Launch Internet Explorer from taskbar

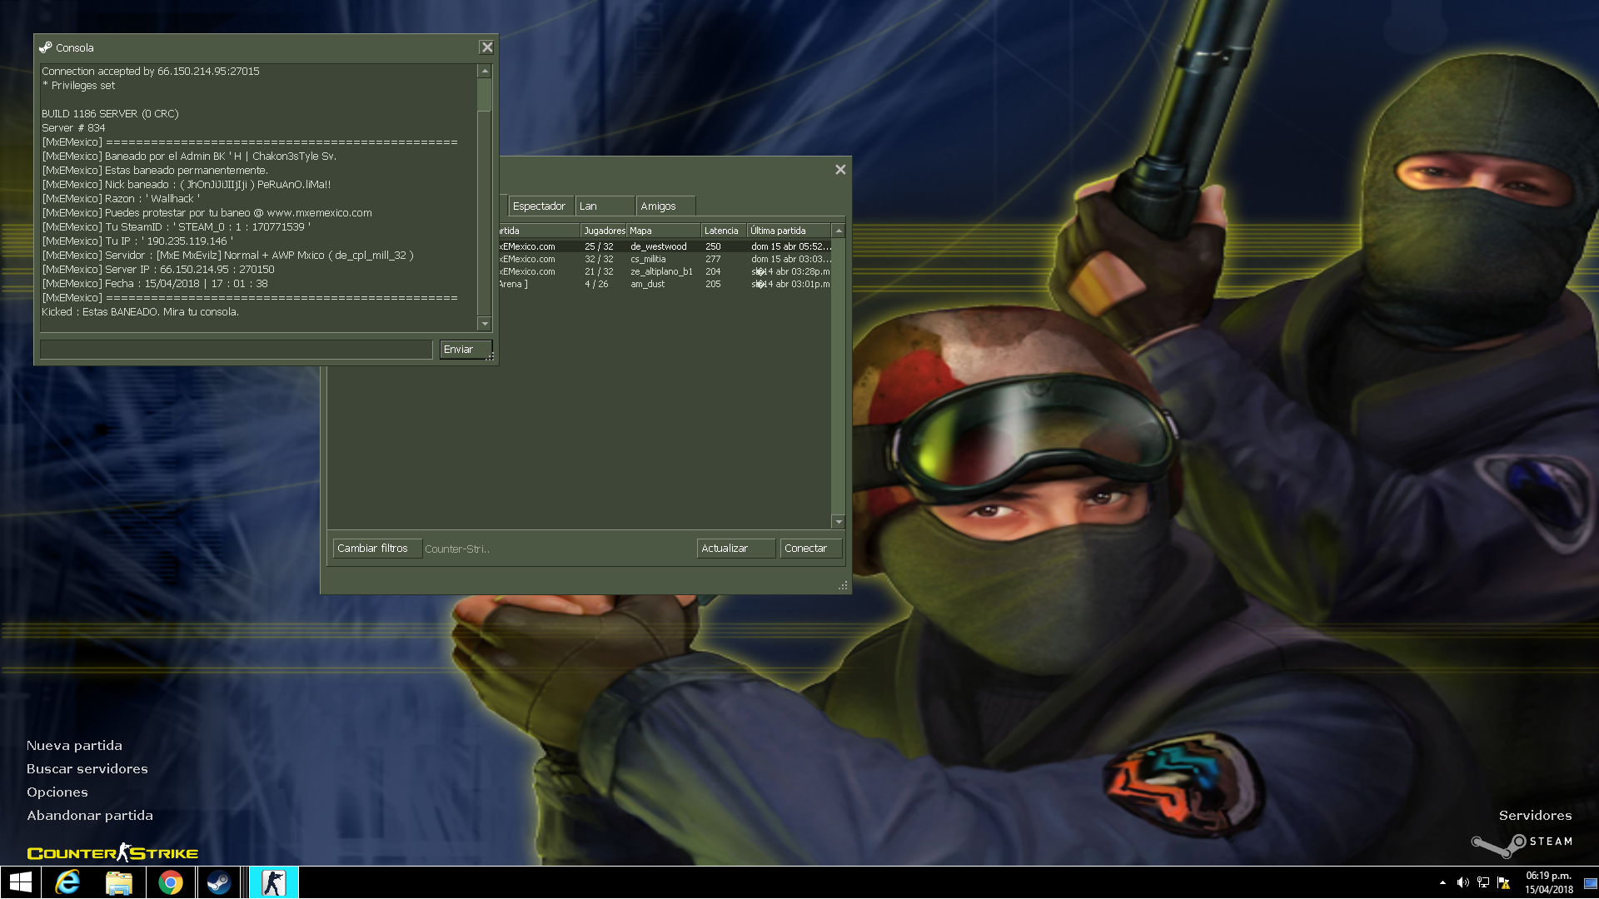(x=67, y=882)
